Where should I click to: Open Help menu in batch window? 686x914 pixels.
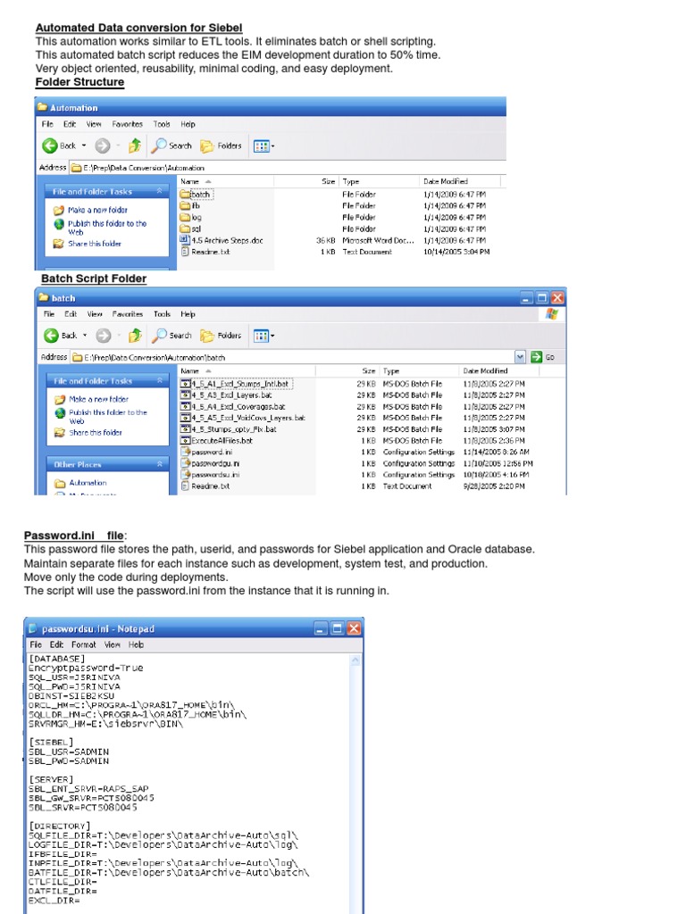[188, 313]
